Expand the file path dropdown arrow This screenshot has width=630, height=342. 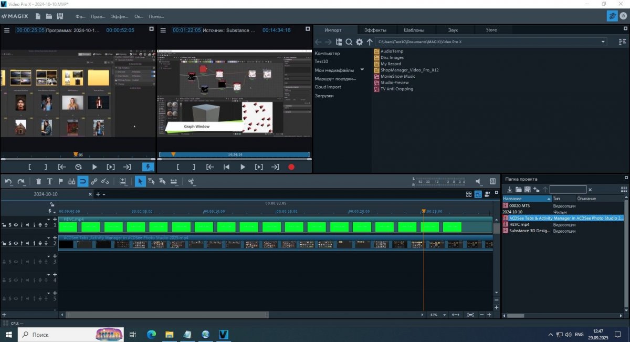603,42
